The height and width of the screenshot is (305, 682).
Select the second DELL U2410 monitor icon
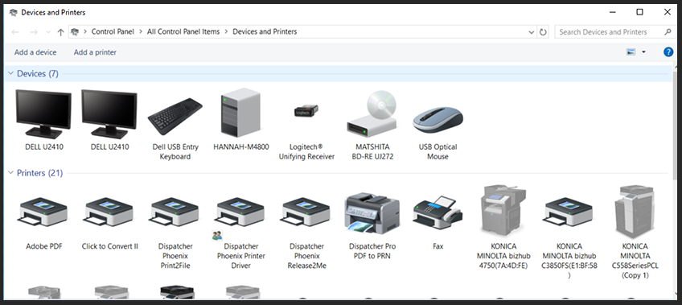pyautogui.click(x=109, y=114)
